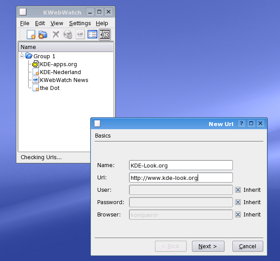Close the New Url dialog
The width and height of the screenshot is (280, 261).
260,123
